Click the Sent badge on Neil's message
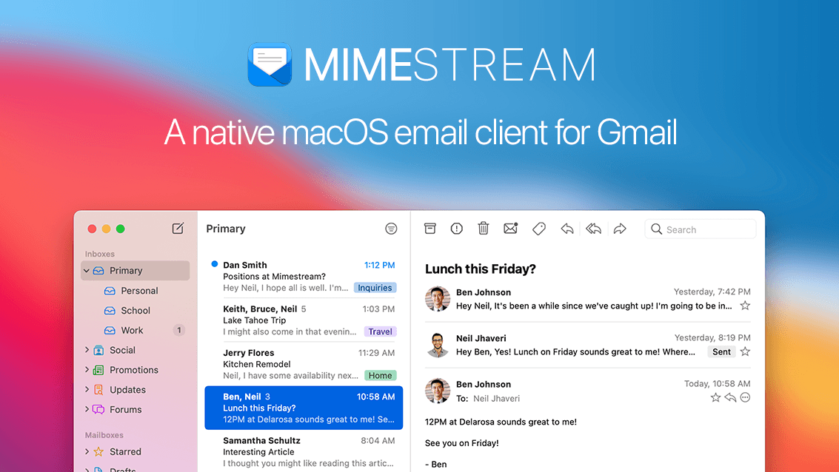Image resolution: width=839 pixels, height=472 pixels. [721, 351]
